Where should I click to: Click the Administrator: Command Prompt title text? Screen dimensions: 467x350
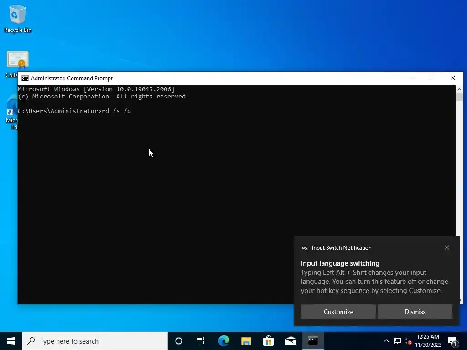(x=72, y=78)
